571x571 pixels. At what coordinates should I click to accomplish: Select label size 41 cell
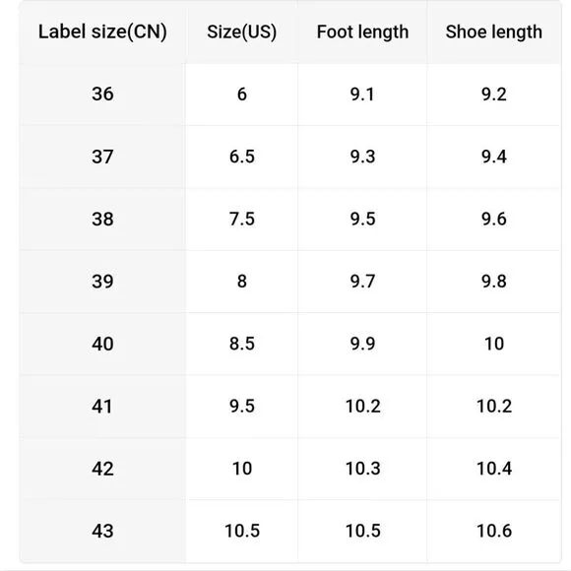pos(102,407)
